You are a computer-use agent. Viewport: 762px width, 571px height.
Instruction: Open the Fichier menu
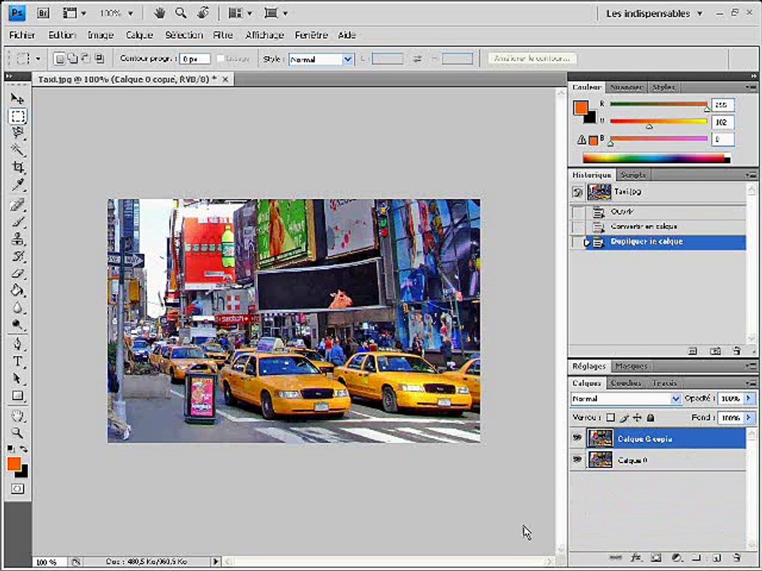[x=22, y=35]
